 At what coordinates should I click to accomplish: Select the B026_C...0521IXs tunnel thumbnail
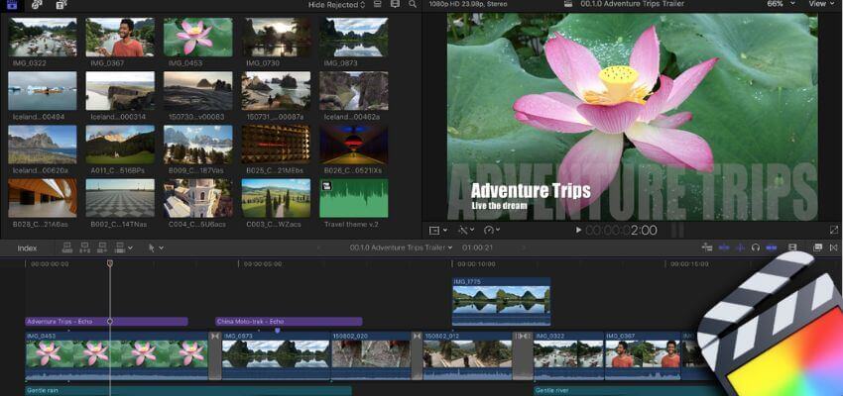click(x=354, y=145)
